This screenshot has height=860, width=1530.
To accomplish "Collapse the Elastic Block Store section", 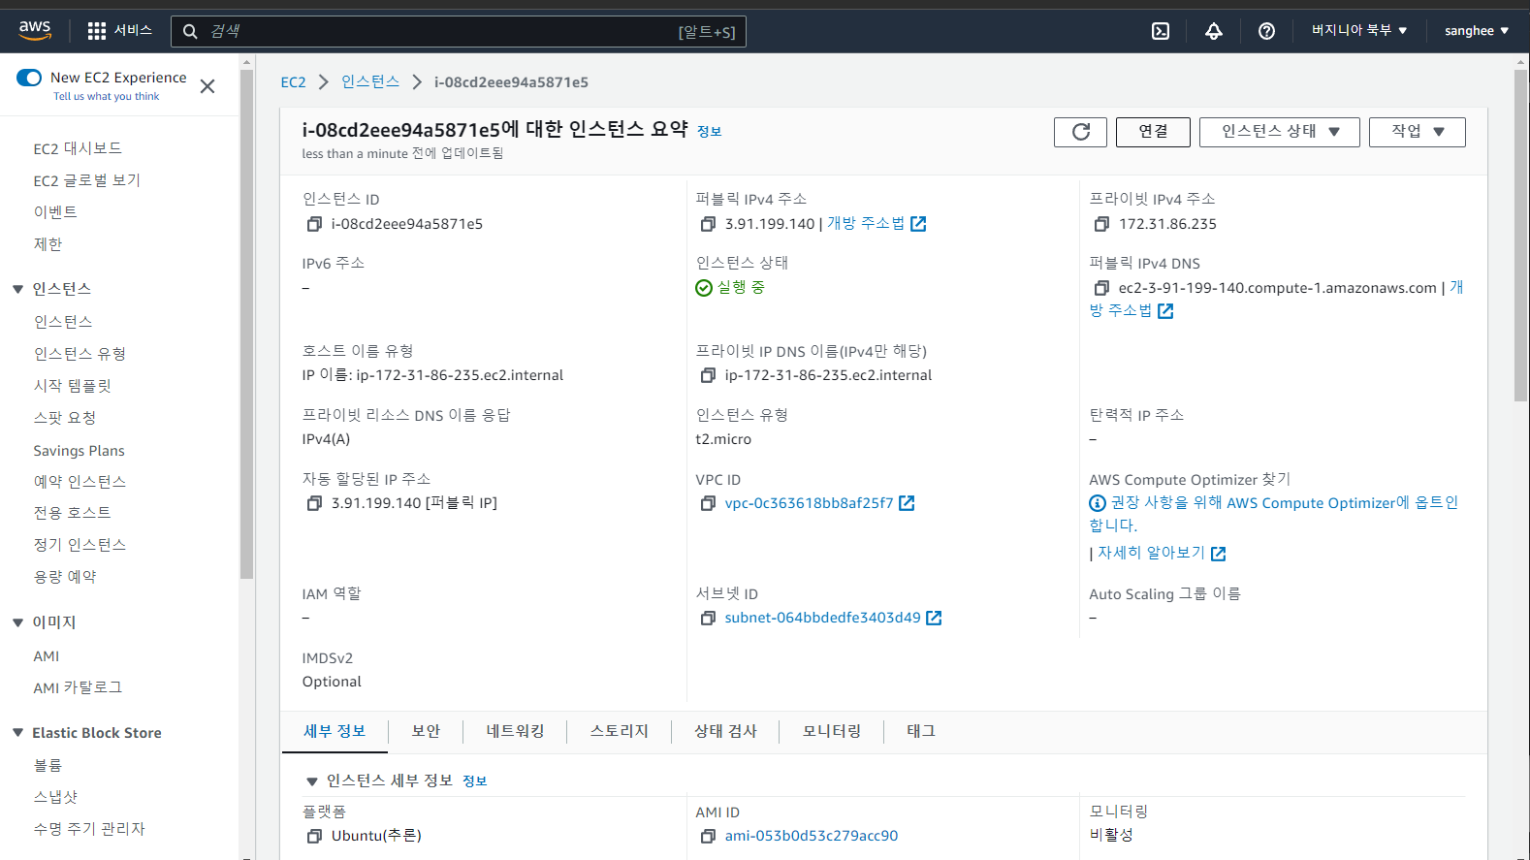I will pos(17,733).
